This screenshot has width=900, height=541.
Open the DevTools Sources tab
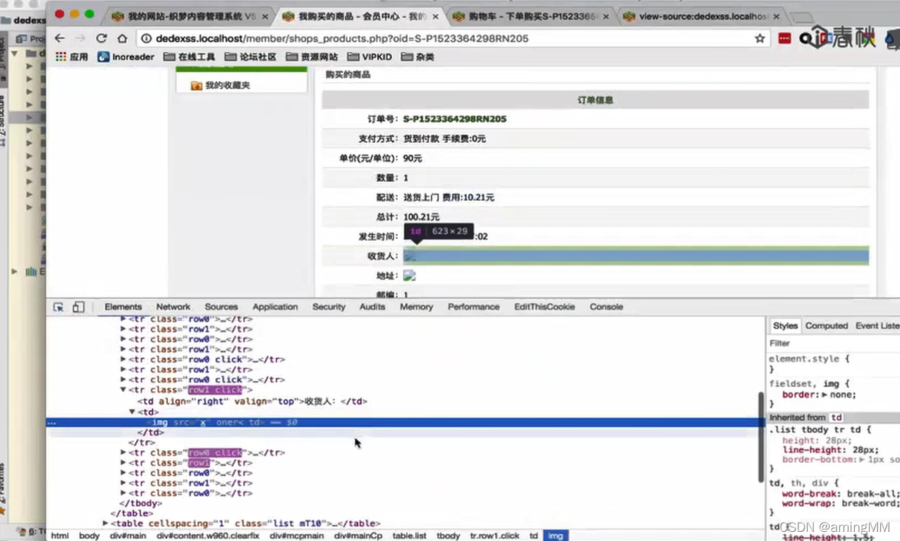pos(221,307)
